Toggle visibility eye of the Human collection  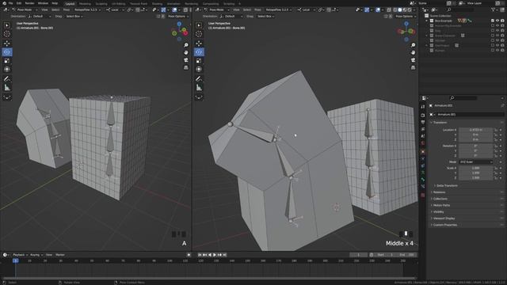[x=497, y=51]
